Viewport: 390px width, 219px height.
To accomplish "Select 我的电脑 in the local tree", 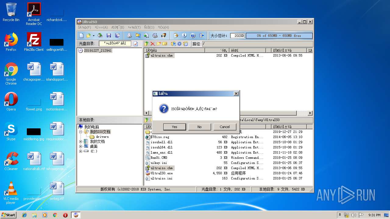I will (91, 127).
